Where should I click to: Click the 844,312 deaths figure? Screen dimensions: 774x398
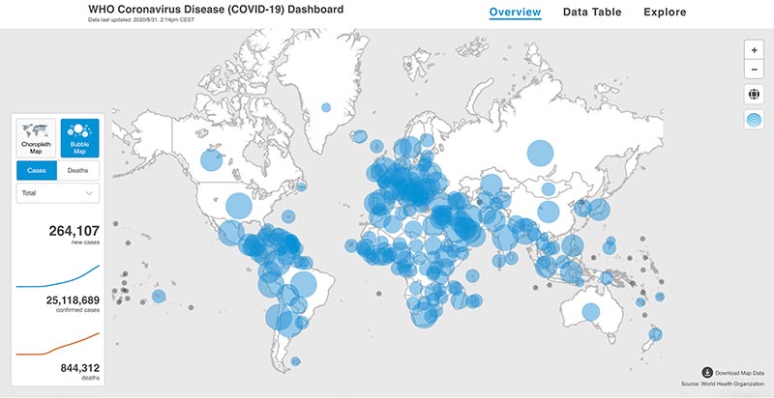click(80, 368)
